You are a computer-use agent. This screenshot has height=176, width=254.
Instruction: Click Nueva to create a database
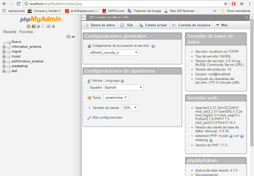coord(16,42)
